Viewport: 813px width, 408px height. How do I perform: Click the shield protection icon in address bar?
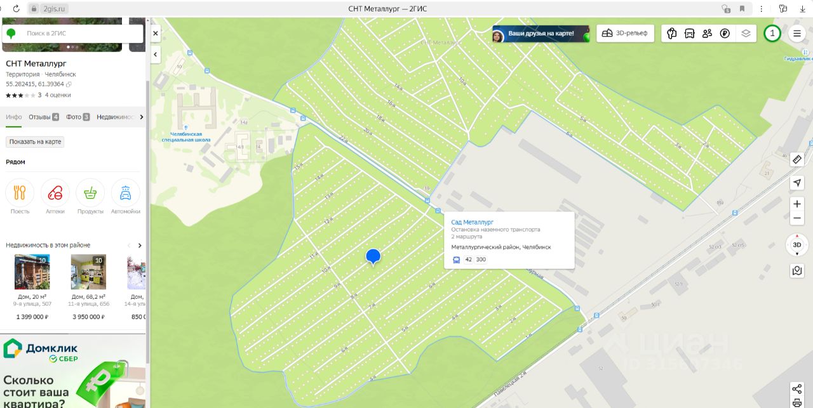click(x=726, y=9)
